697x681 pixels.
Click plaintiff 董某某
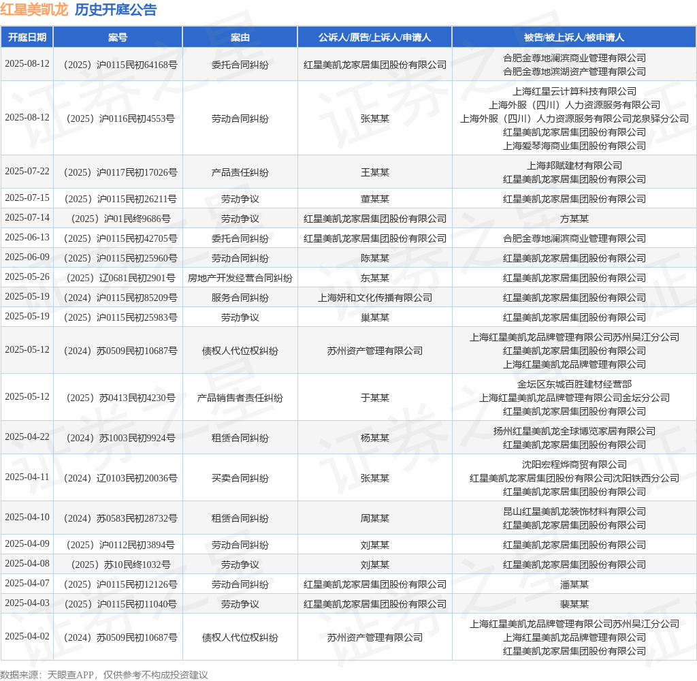tap(375, 199)
